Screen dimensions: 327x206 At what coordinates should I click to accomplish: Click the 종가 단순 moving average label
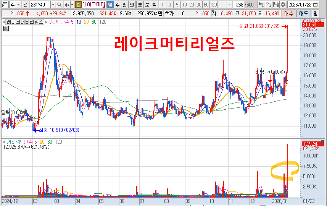[60, 22]
